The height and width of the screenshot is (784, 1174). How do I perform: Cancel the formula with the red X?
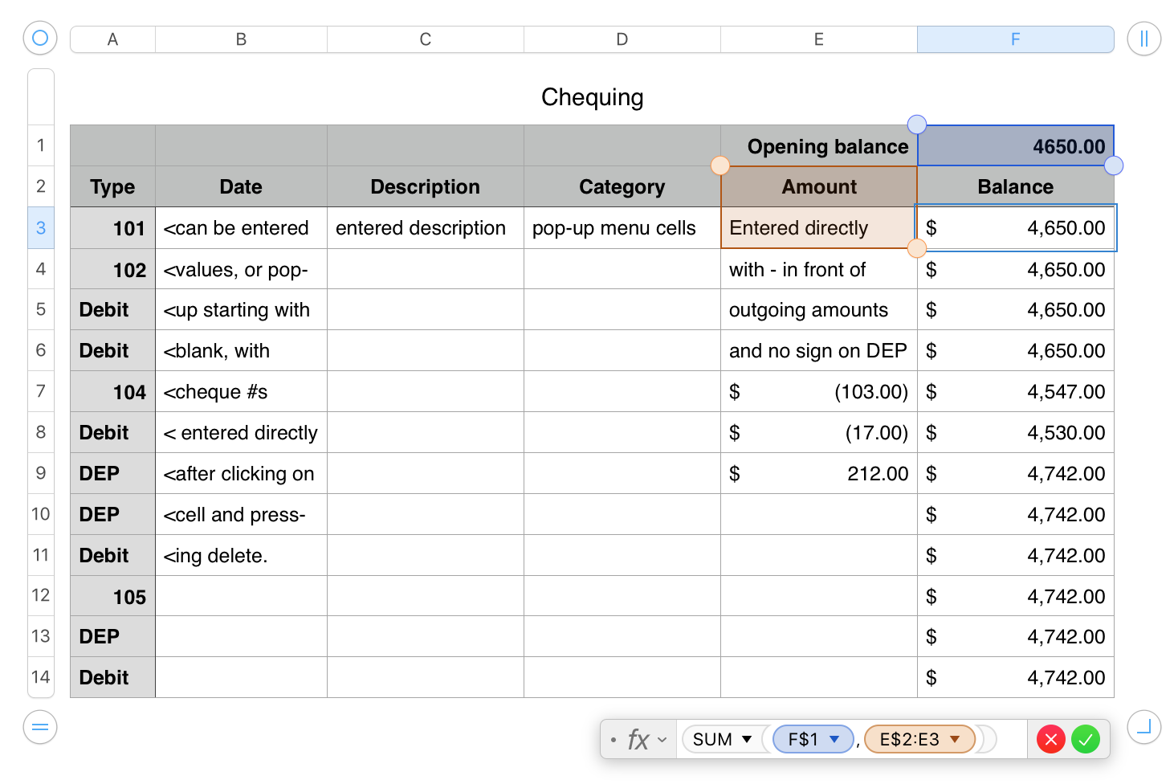click(x=1050, y=739)
